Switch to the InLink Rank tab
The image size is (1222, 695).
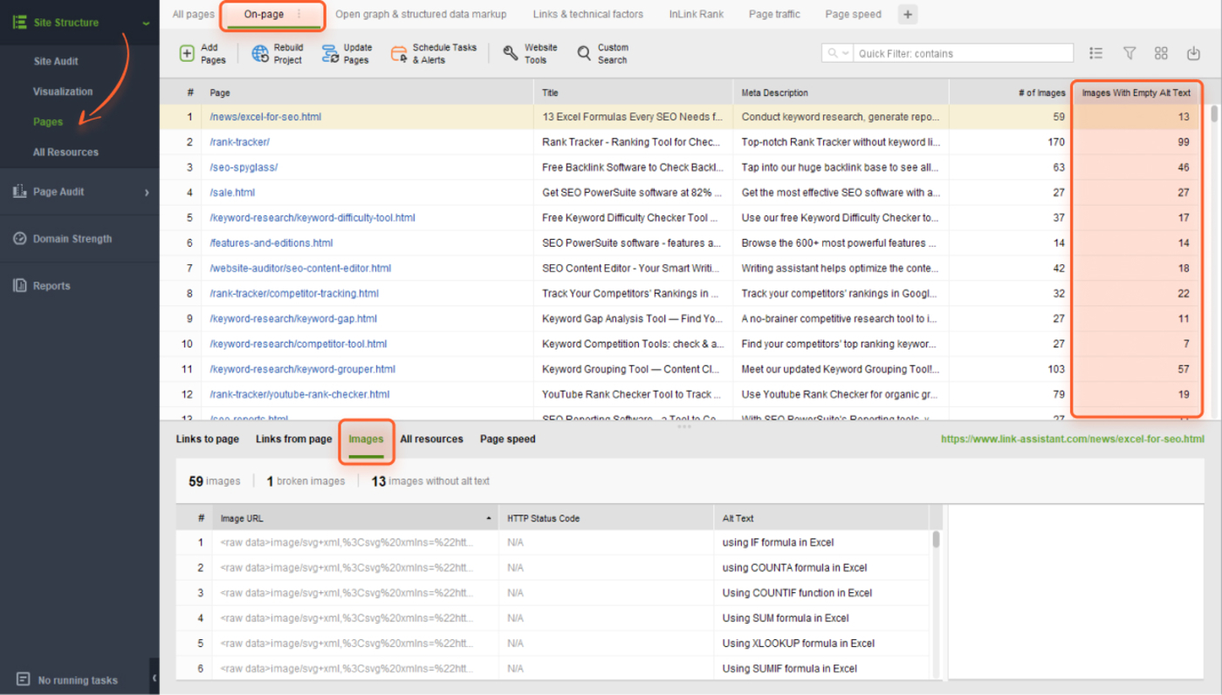coord(696,14)
